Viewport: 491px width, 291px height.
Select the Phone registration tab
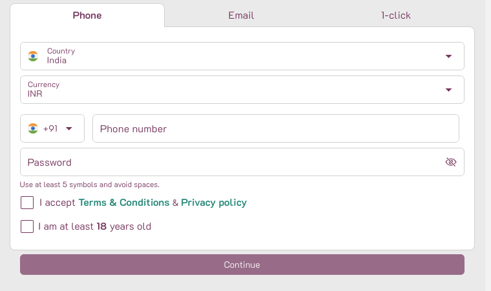point(87,15)
